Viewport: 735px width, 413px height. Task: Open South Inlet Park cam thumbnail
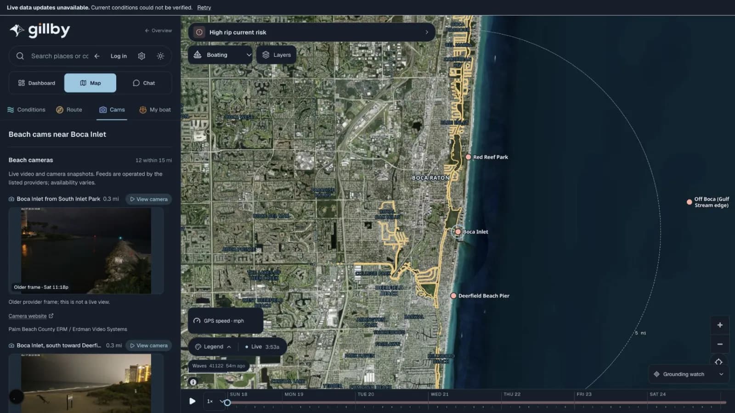coord(86,251)
